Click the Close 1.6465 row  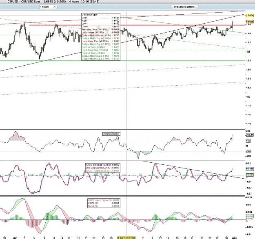coord(100,27)
